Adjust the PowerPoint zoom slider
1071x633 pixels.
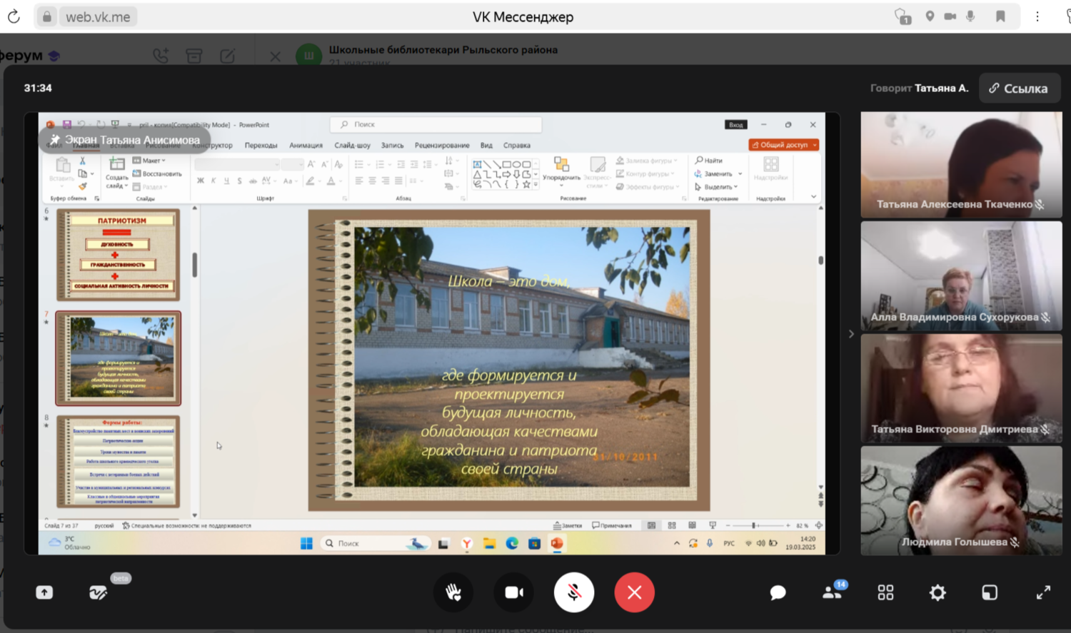pos(753,525)
